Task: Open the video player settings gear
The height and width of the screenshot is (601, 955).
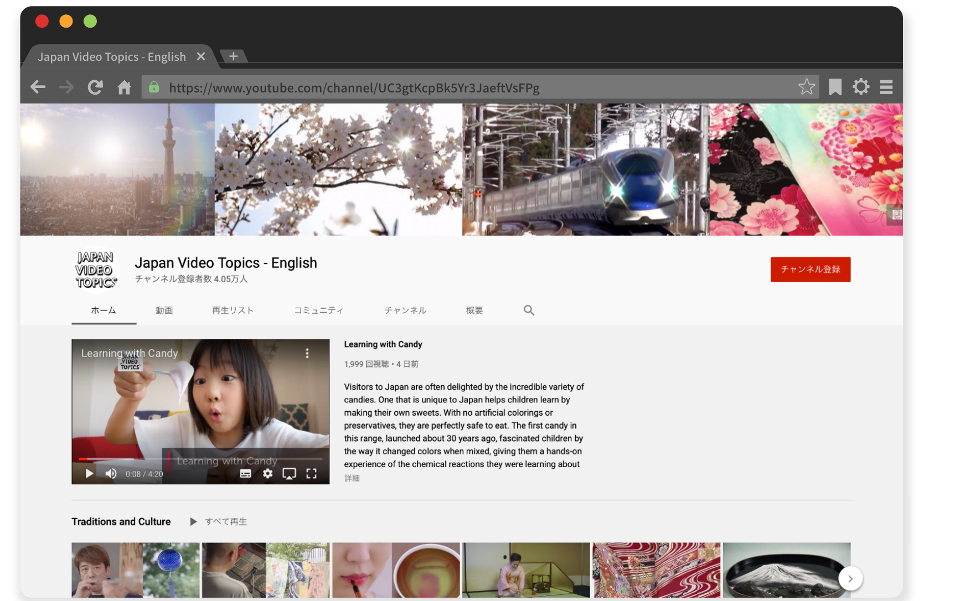Action: tap(268, 474)
